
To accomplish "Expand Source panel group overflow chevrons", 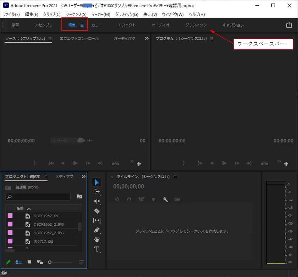I will [x=147, y=38].
